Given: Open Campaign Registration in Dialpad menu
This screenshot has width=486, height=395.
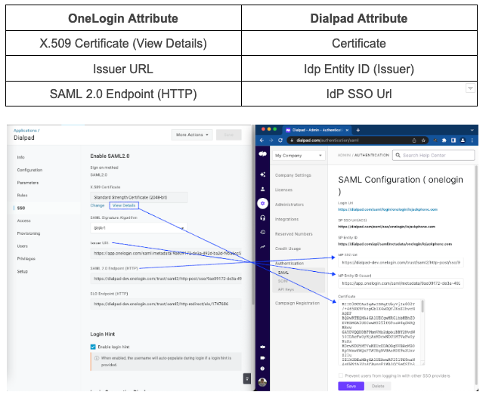Looking at the screenshot, I should click(x=297, y=303).
